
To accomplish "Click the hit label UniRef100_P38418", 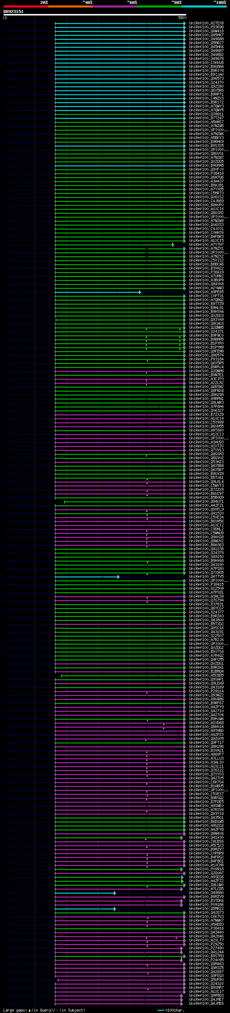I will (x=206, y=174).
